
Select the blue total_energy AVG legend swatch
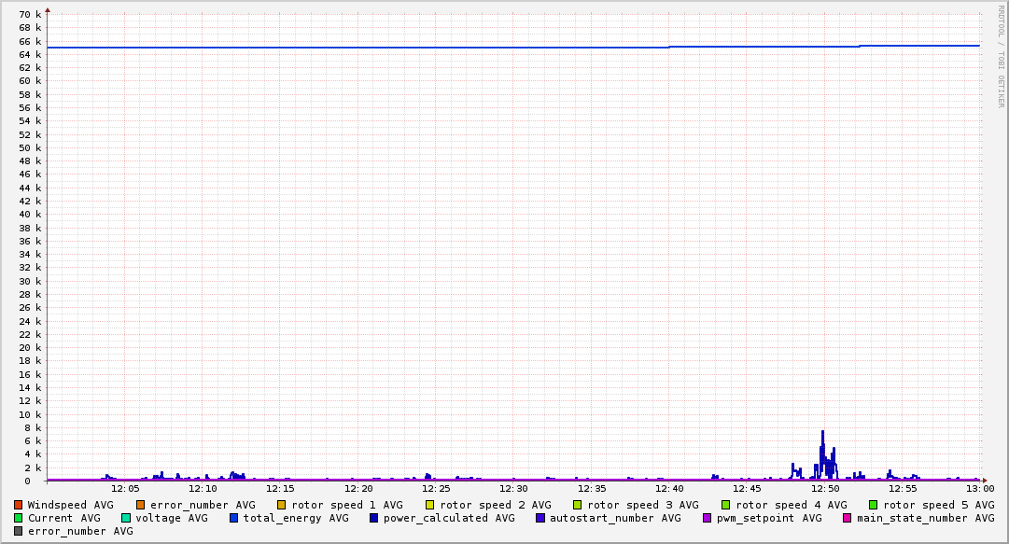[x=234, y=518]
